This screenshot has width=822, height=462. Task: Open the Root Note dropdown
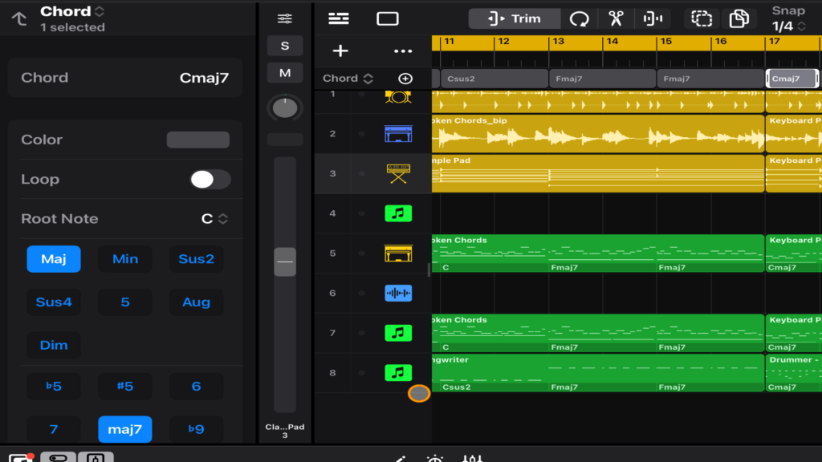click(214, 219)
